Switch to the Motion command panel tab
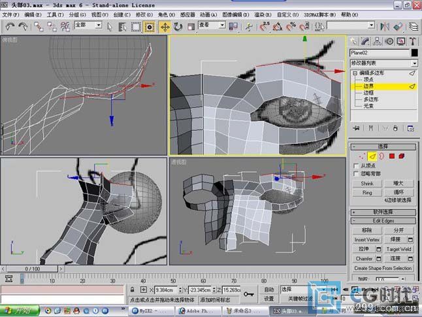This screenshot has width=422, height=317. point(389,41)
